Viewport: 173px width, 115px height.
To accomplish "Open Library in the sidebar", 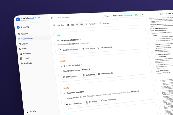I will [x=25, y=58].
